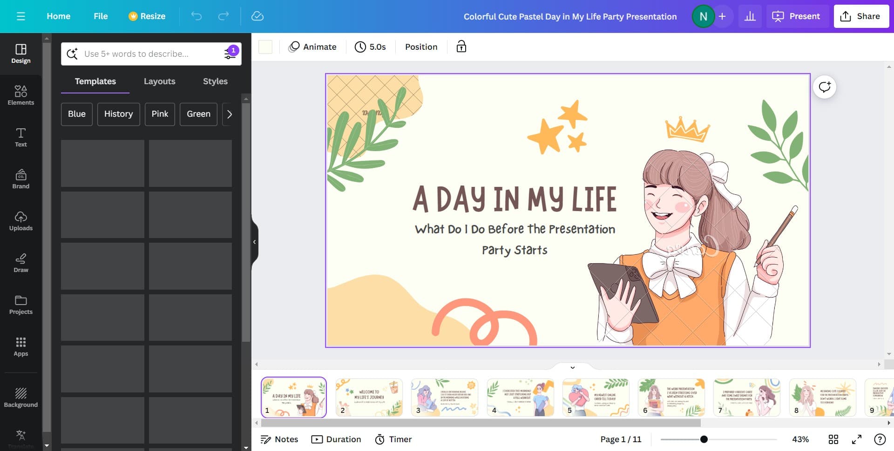Viewport: 894px width, 451px height.
Task: Click the Share button
Action: (x=861, y=16)
